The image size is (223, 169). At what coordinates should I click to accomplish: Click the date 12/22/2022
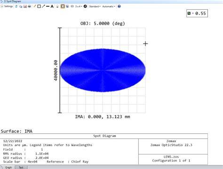13,141
